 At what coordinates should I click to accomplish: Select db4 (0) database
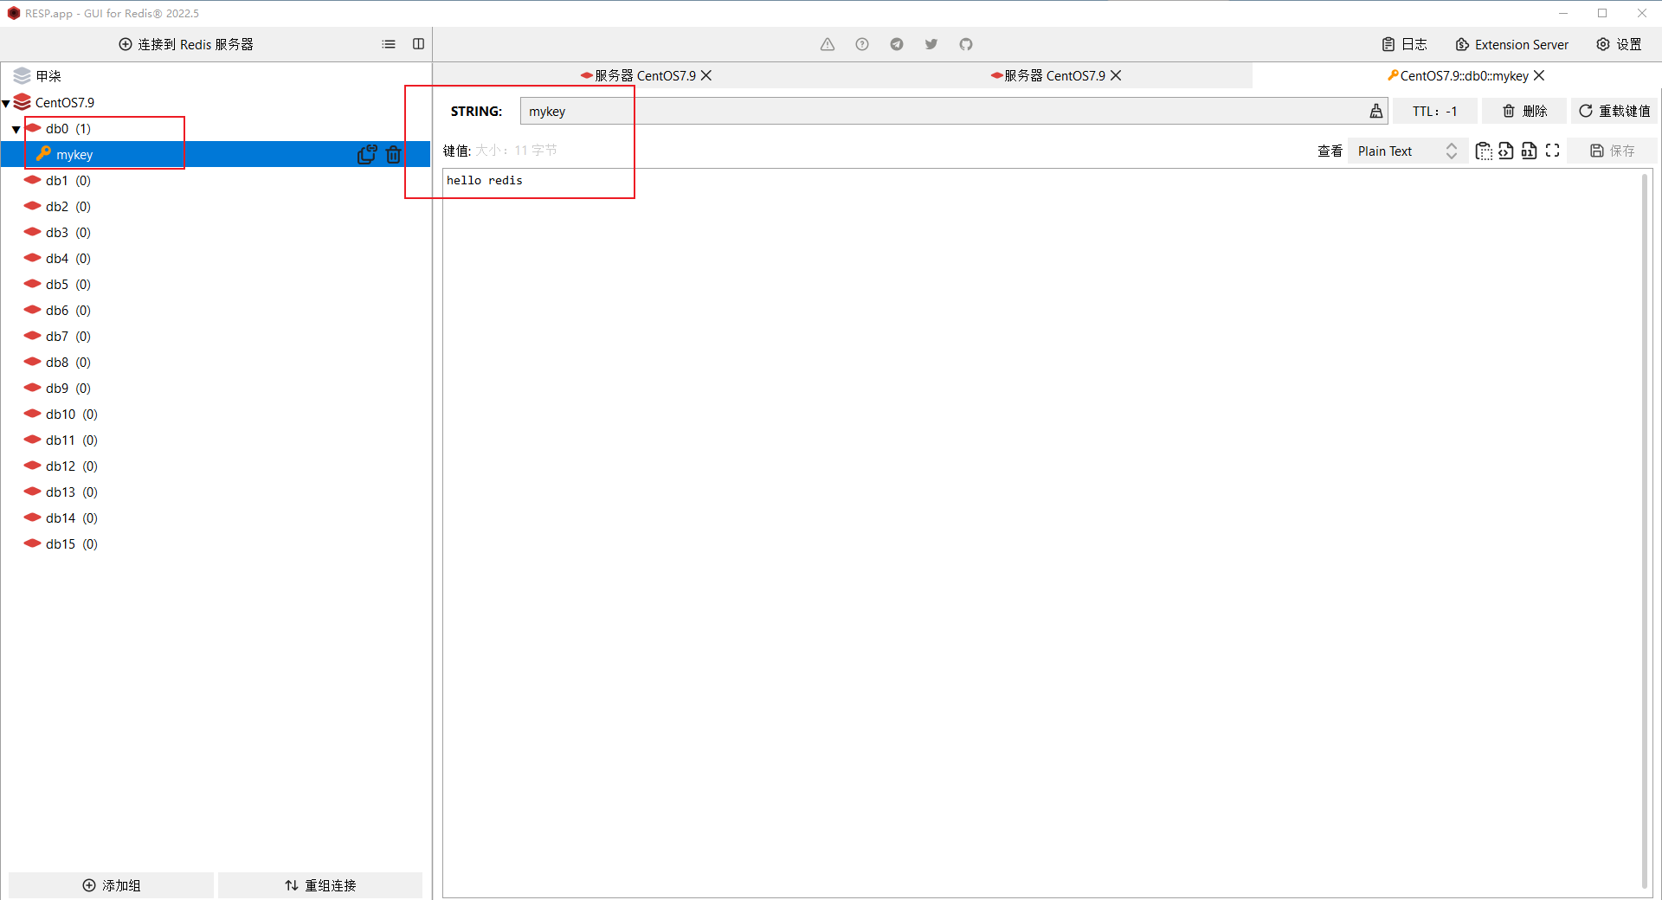[68, 258]
